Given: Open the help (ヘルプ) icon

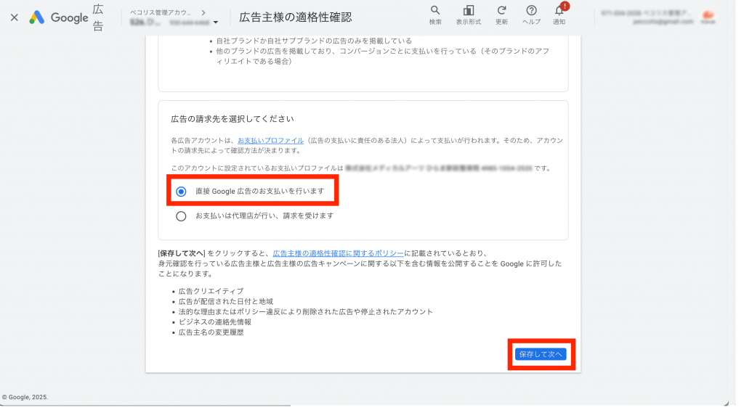Looking at the screenshot, I should coord(531,11).
